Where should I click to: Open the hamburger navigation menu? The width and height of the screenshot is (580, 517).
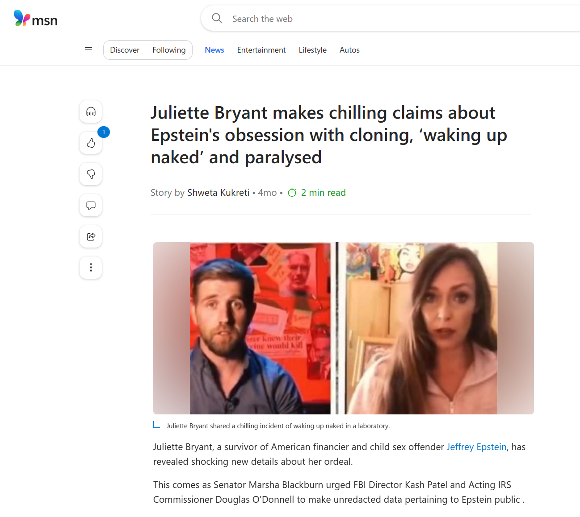[88, 50]
